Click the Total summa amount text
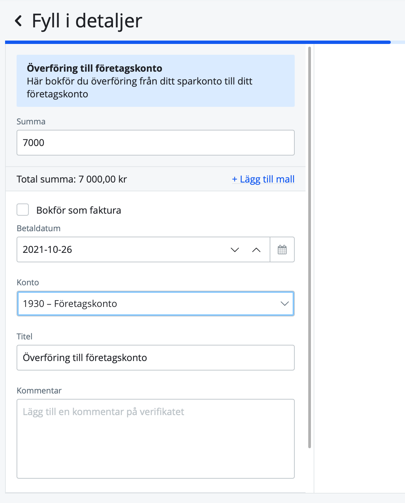The image size is (405, 503). (x=71, y=179)
